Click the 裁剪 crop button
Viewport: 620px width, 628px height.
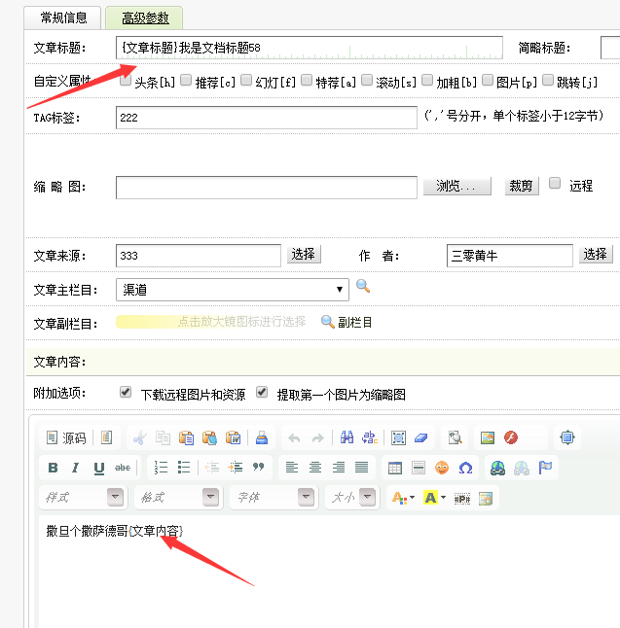point(522,187)
